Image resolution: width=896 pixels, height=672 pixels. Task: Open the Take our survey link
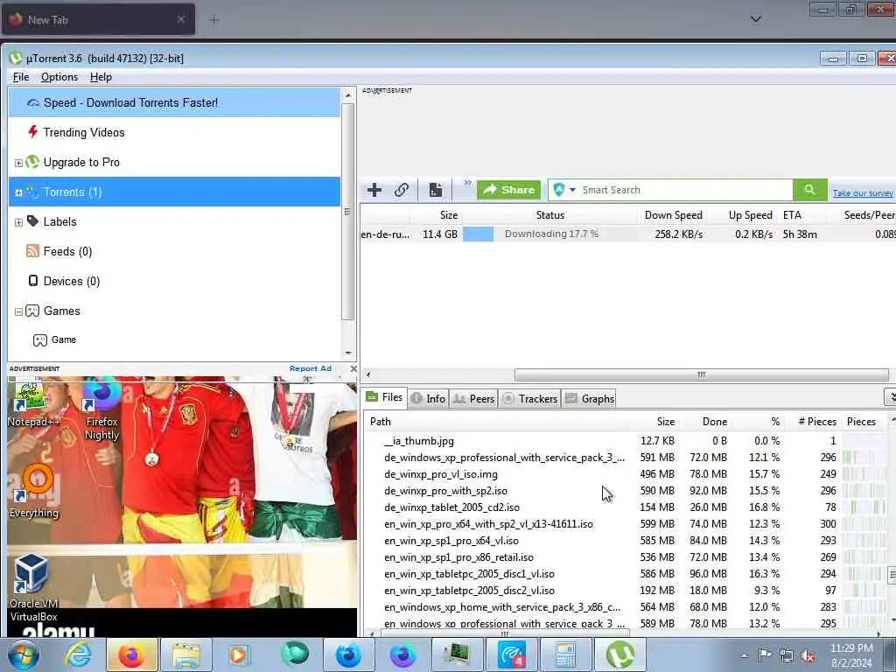point(862,193)
